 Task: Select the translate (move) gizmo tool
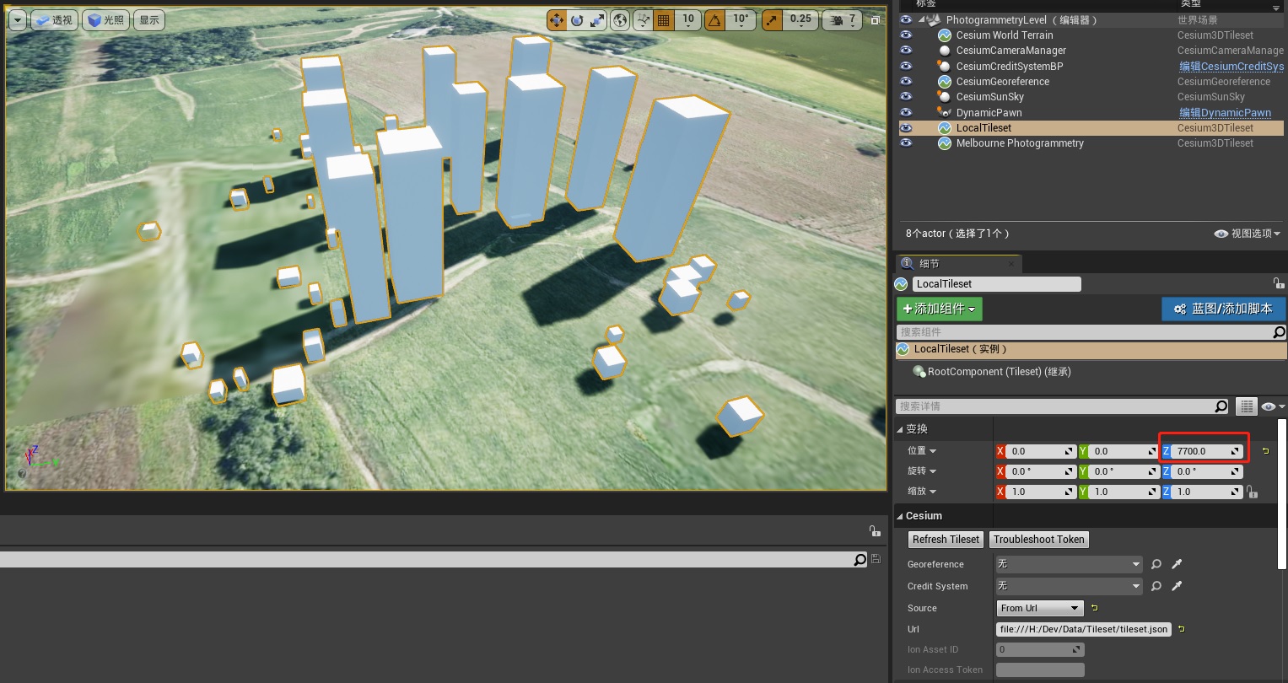tap(557, 19)
